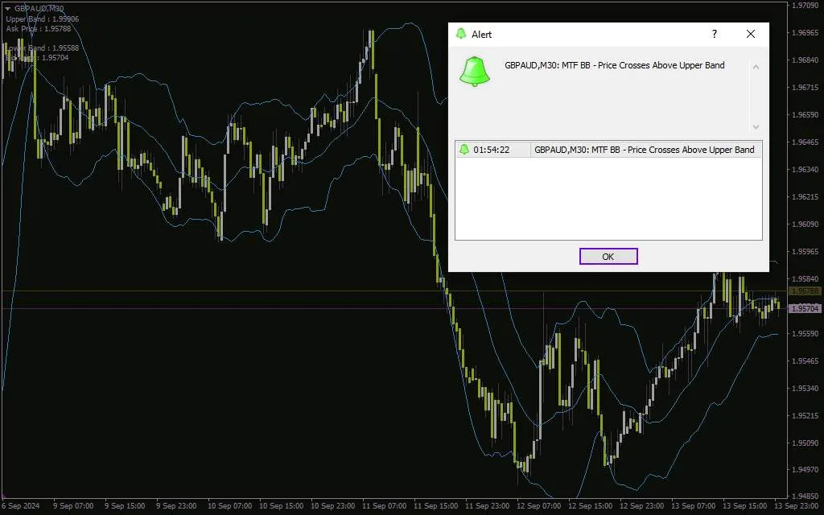Click the Lower Band value label
Image resolution: width=824 pixels, height=515 pixels.
coord(42,47)
